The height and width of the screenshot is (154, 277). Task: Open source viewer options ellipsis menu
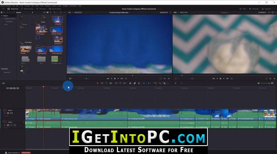[170, 12]
